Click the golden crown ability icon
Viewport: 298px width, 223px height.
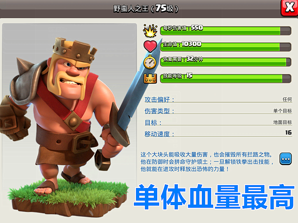pyautogui.click(x=150, y=78)
